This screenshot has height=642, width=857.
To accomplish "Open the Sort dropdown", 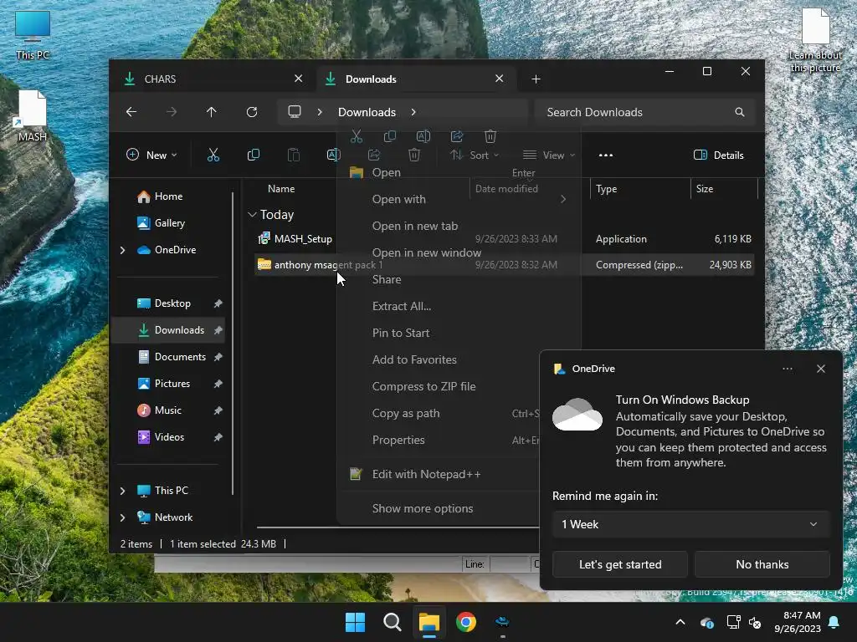I will tap(475, 155).
